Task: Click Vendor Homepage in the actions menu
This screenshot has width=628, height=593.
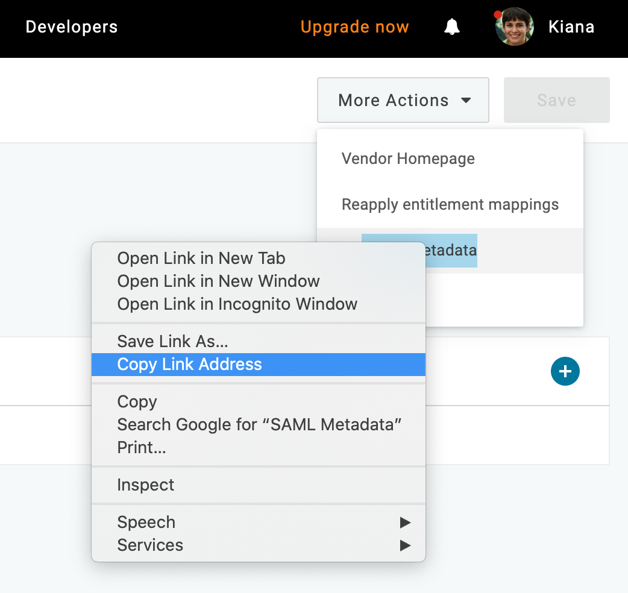Action: pyautogui.click(x=408, y=158)
